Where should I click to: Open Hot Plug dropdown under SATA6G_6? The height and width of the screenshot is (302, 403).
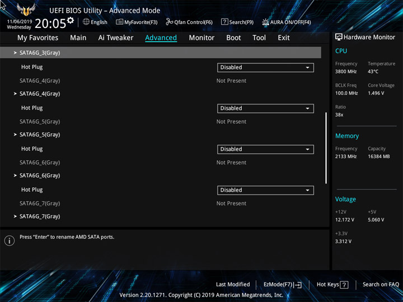(265, 190)
